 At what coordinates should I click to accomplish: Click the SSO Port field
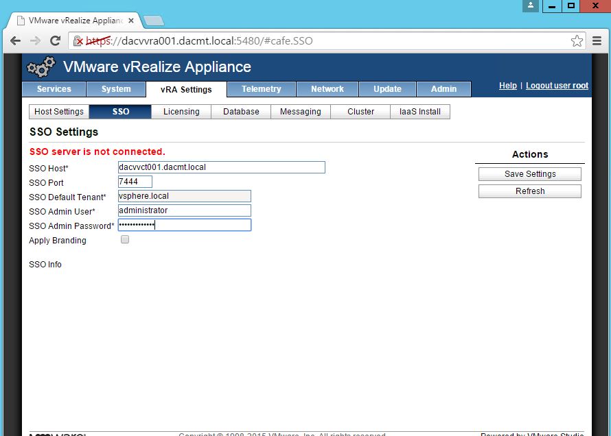[135, 182]
